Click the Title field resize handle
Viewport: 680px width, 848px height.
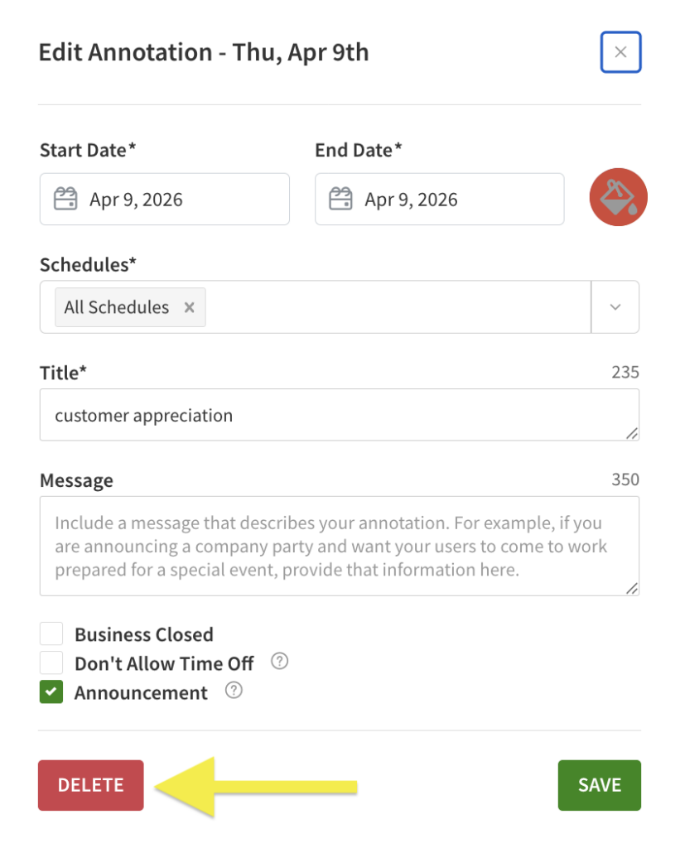tap(632, 433)
